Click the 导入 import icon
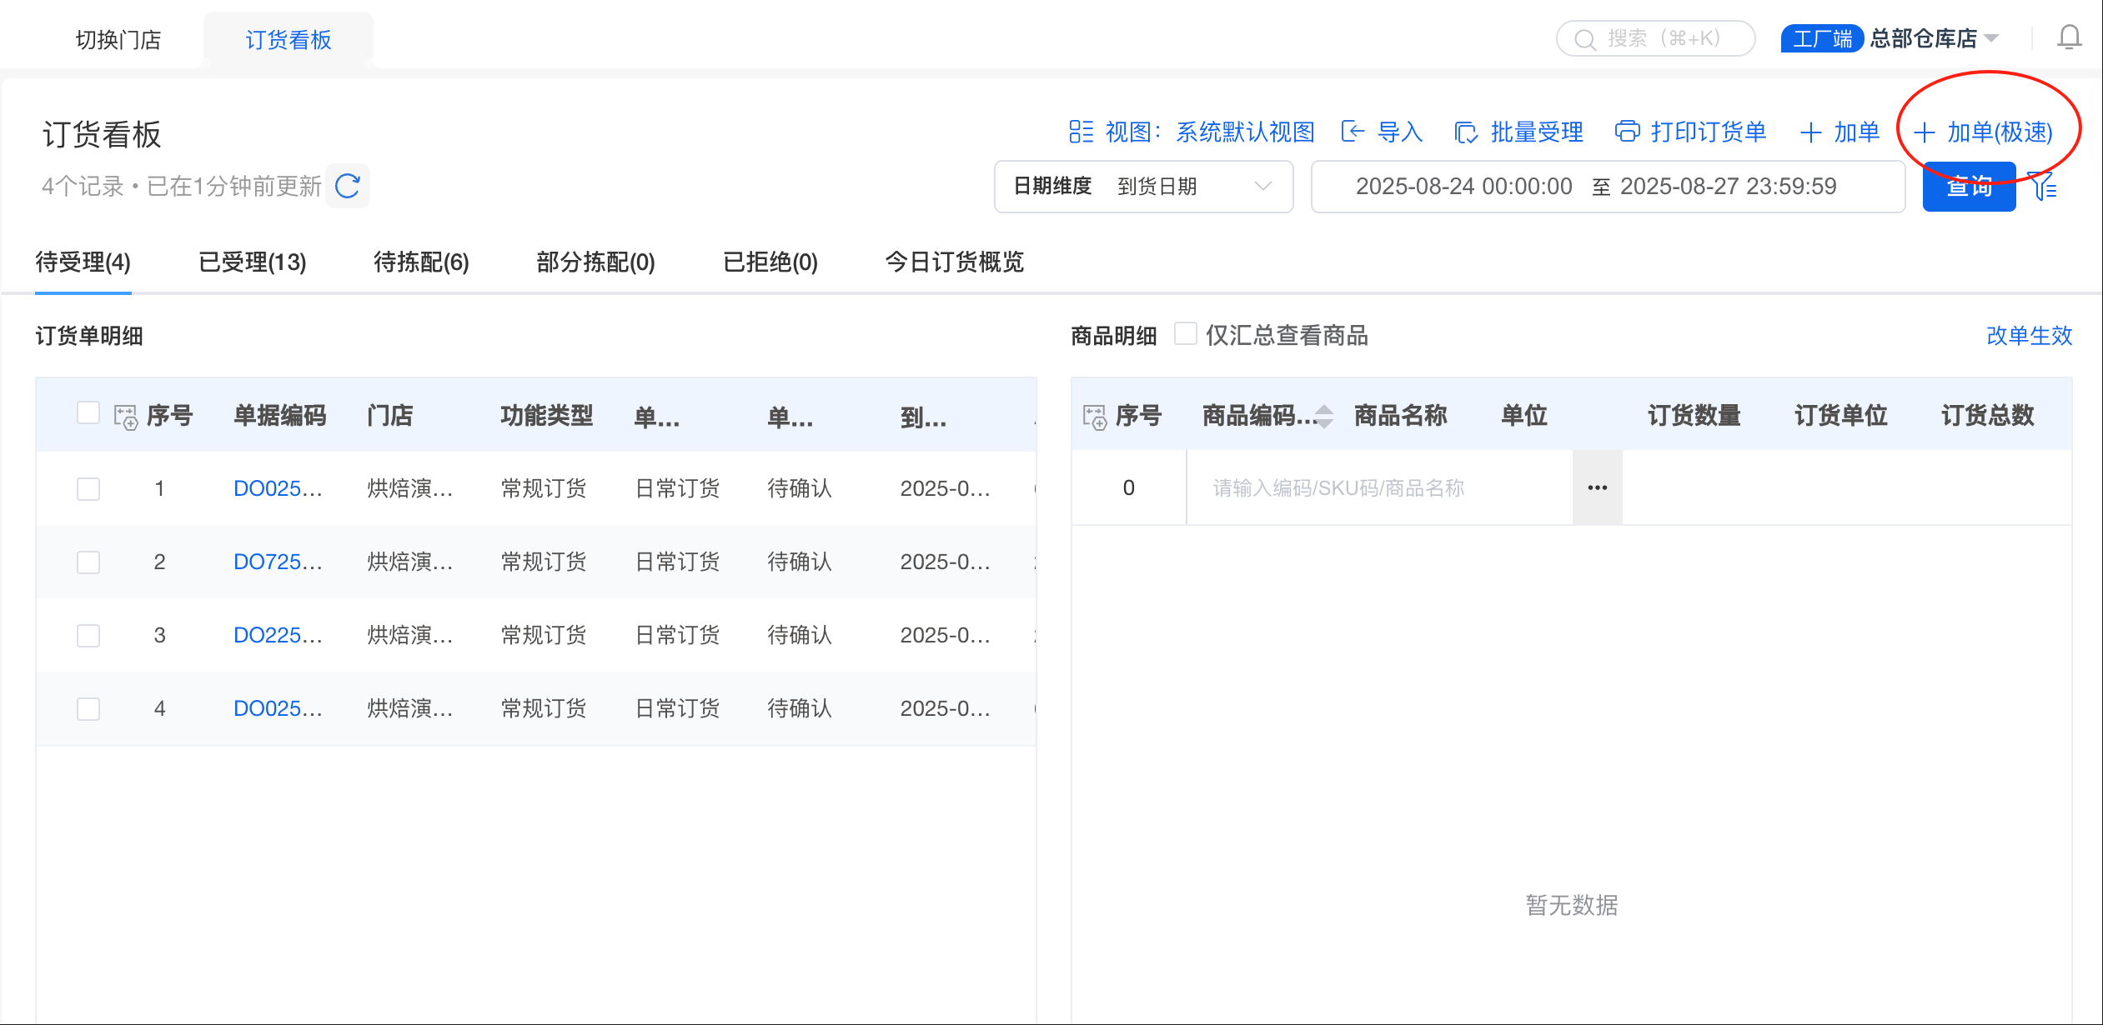This screenshot has height=1025, width=2103. (x=1352, y=132)
